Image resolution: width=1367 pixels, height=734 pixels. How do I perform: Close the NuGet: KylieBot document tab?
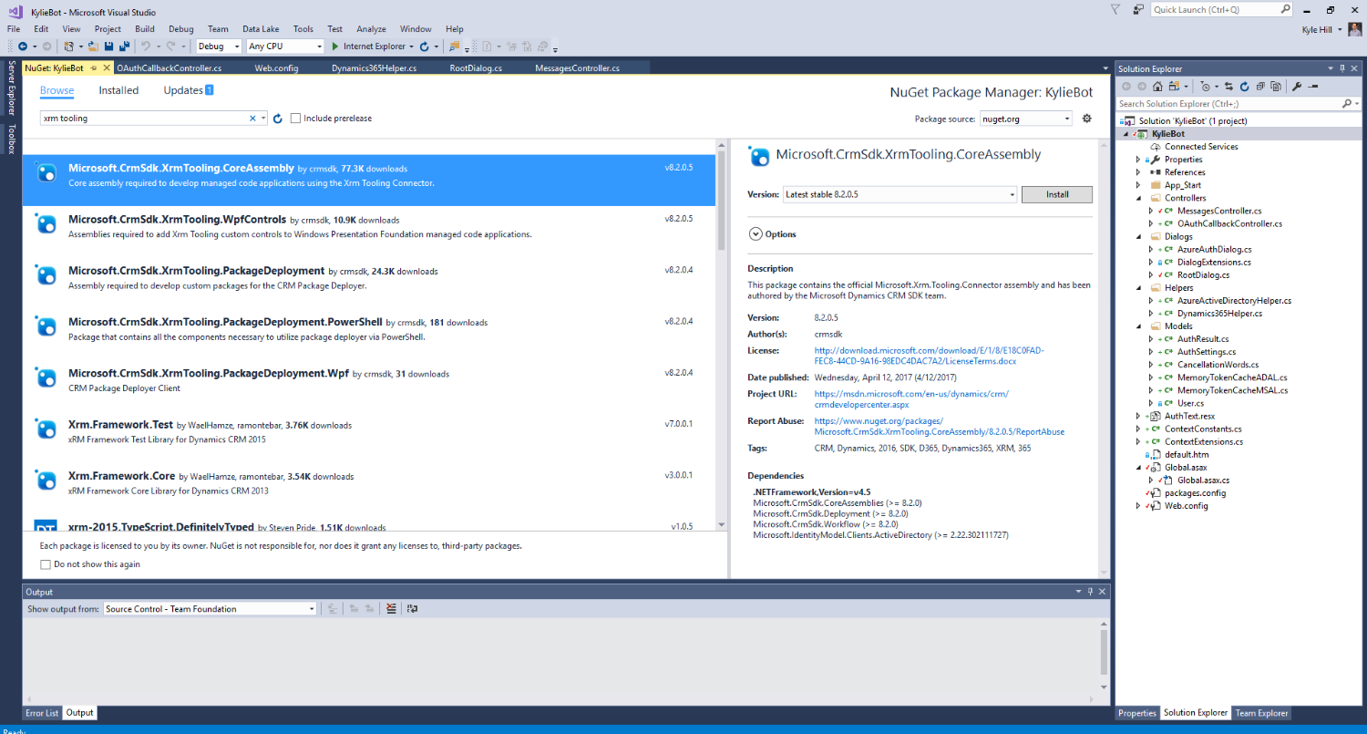[107, 67]
